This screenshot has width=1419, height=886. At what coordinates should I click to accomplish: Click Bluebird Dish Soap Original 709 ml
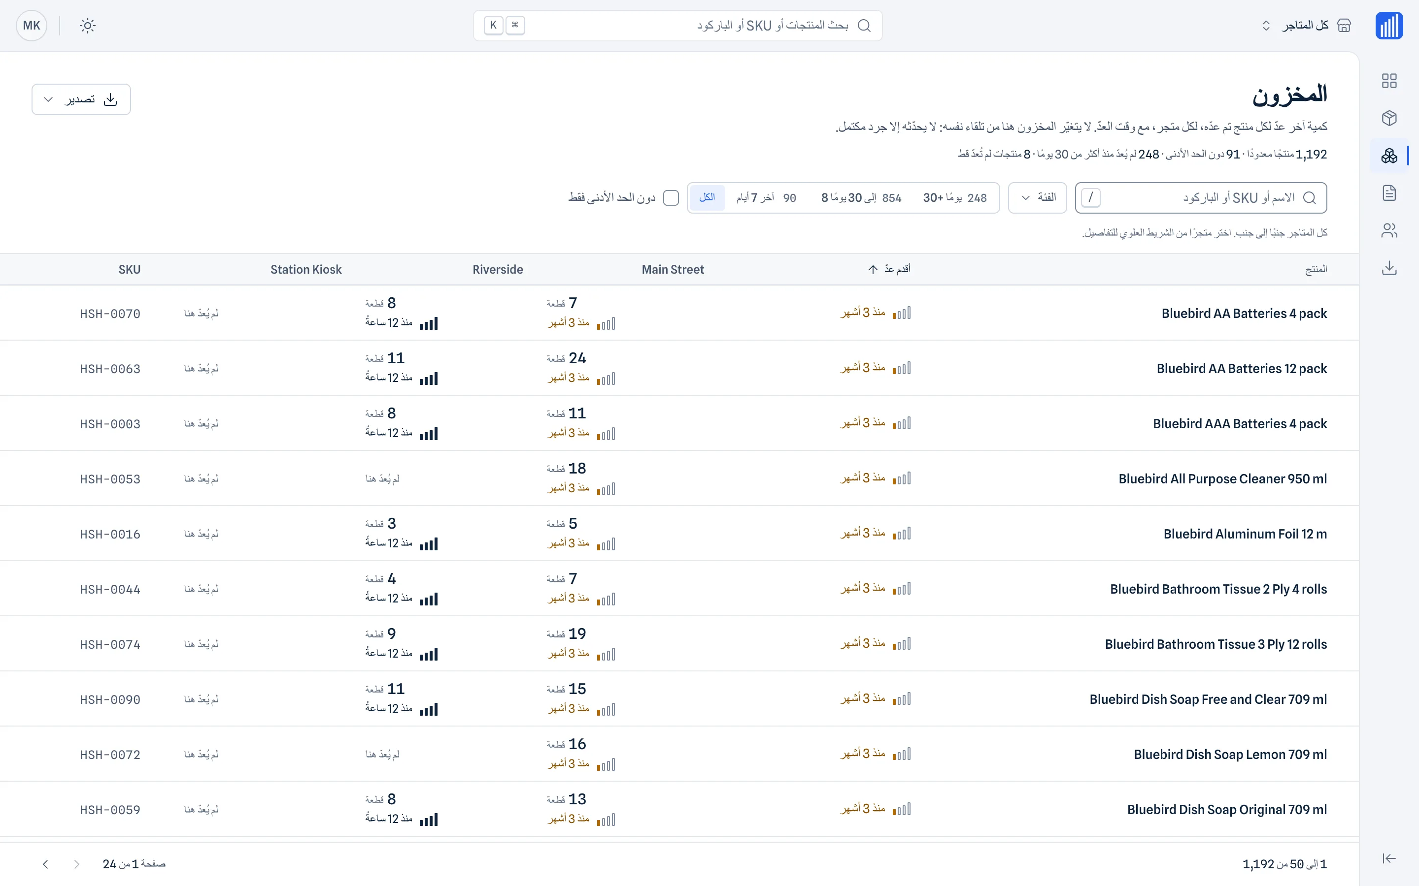(x=1227, y=810)
